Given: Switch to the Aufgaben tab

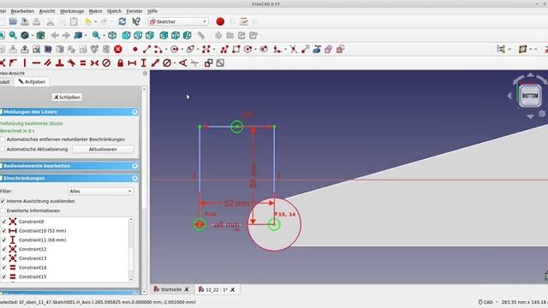Looking at the screenshot, I should (x=32, y=82).
